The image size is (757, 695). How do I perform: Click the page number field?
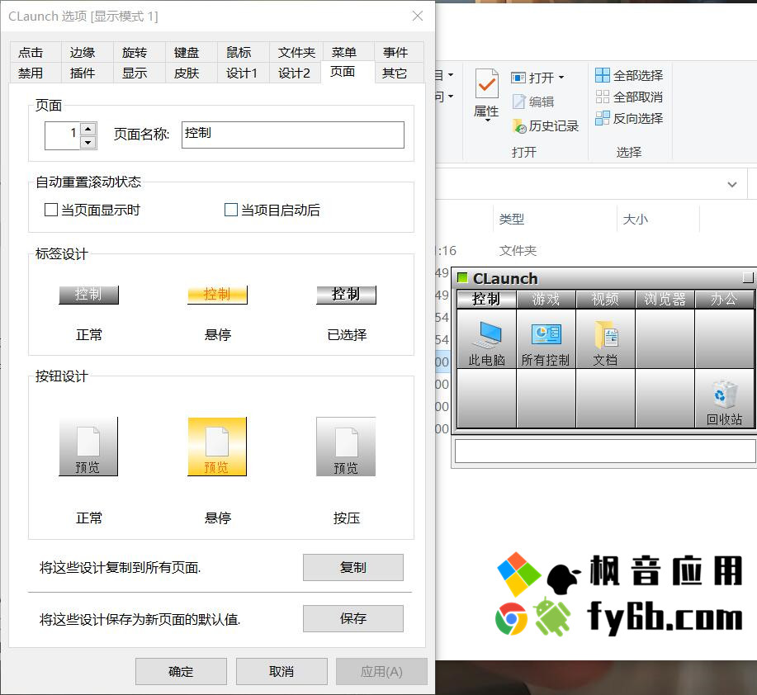(x=62, y=135)
